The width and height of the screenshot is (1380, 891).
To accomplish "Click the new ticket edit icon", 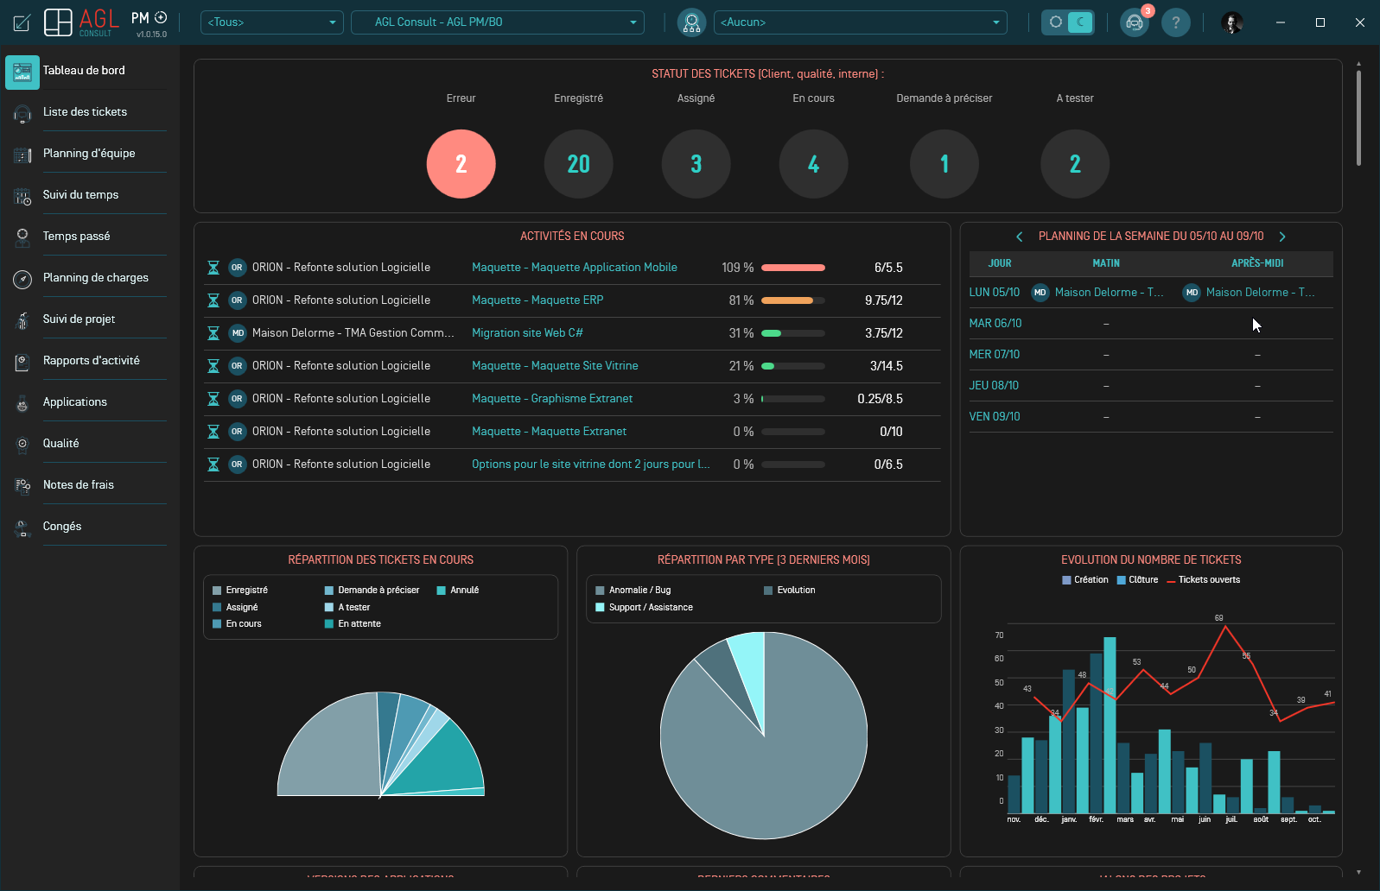I will [22, 22].
